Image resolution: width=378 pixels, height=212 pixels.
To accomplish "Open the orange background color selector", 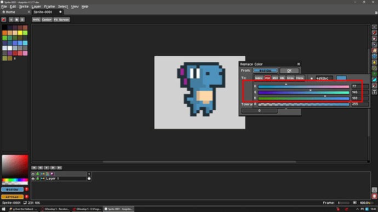I will 12,197.
